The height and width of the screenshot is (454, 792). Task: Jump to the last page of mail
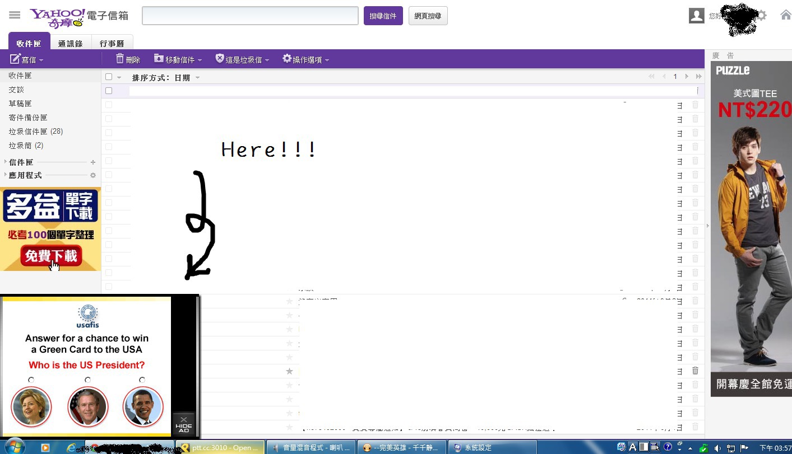tap(699, 77)
